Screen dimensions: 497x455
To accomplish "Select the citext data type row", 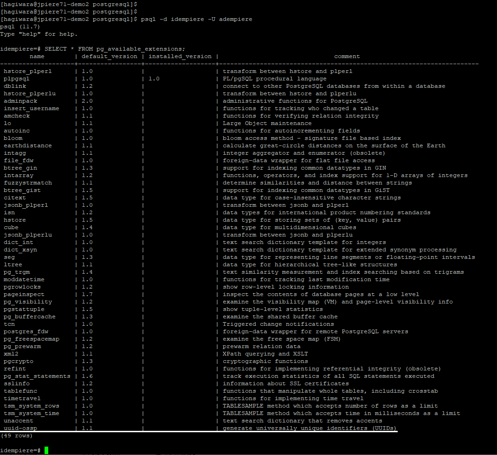I will [x=14, y=197].
